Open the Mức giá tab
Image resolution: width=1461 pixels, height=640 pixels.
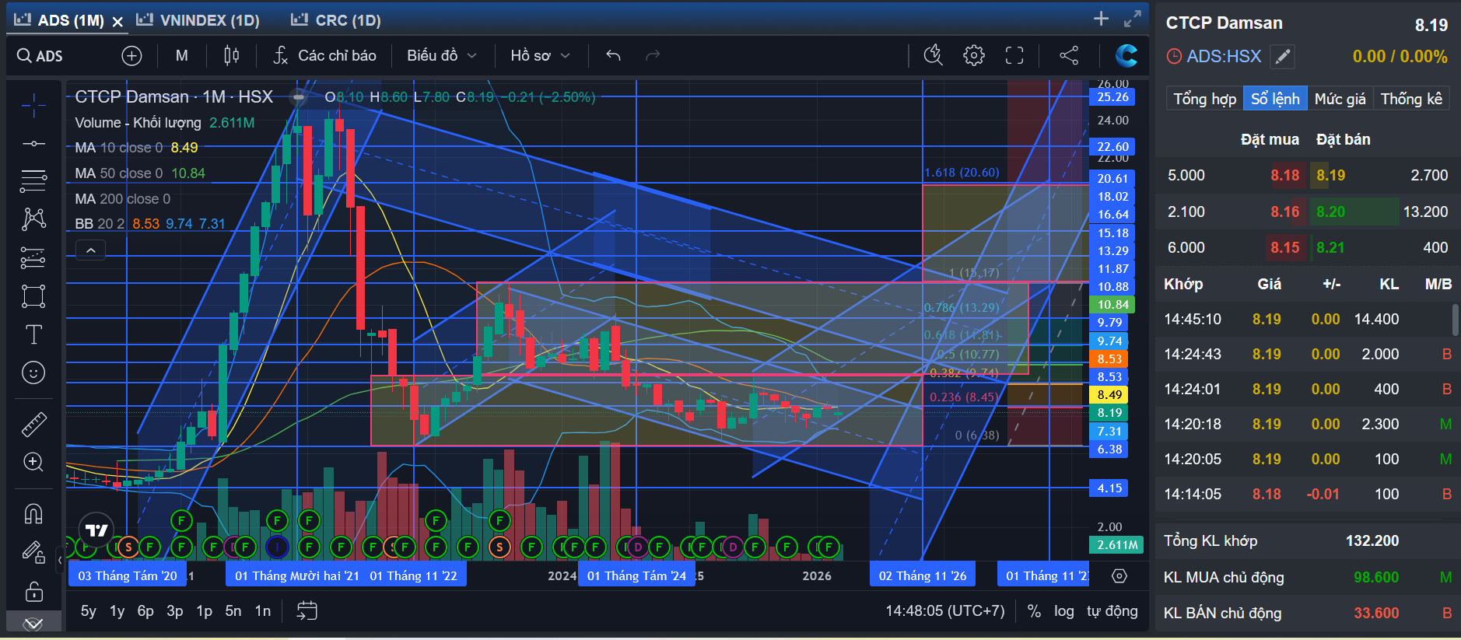[x=1340, y=99]
